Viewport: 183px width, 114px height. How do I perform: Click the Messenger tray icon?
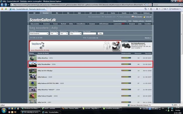tap(168, 110)
